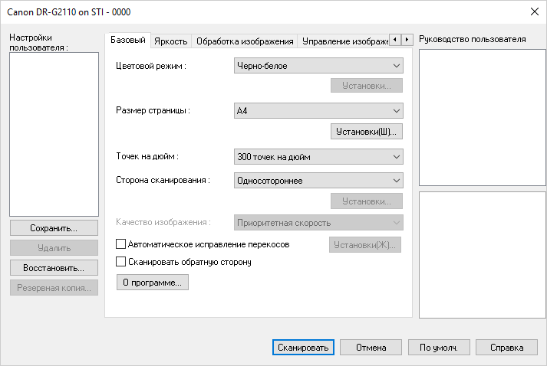Viewport: 547px width, 366px height.
Task: Enable Автоматическое исправление перекосов checkbox
Action: [x=120, y=244]
